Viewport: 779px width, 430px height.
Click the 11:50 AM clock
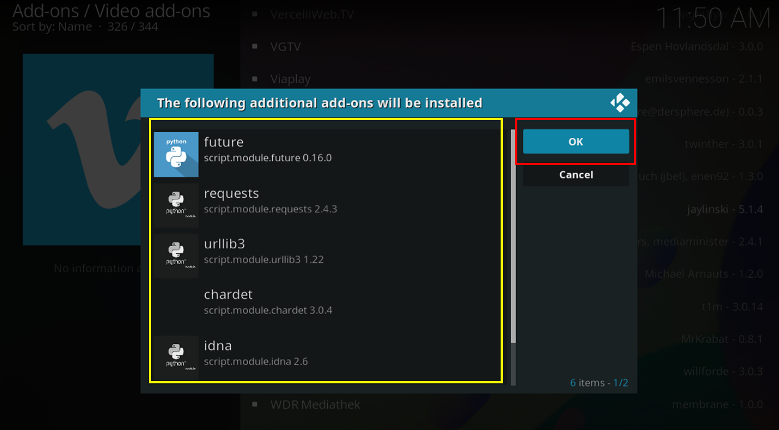713,18
